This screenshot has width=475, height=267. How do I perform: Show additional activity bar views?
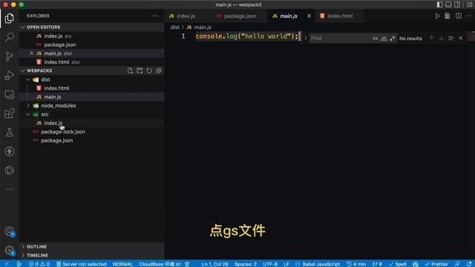tap(10, 189)
